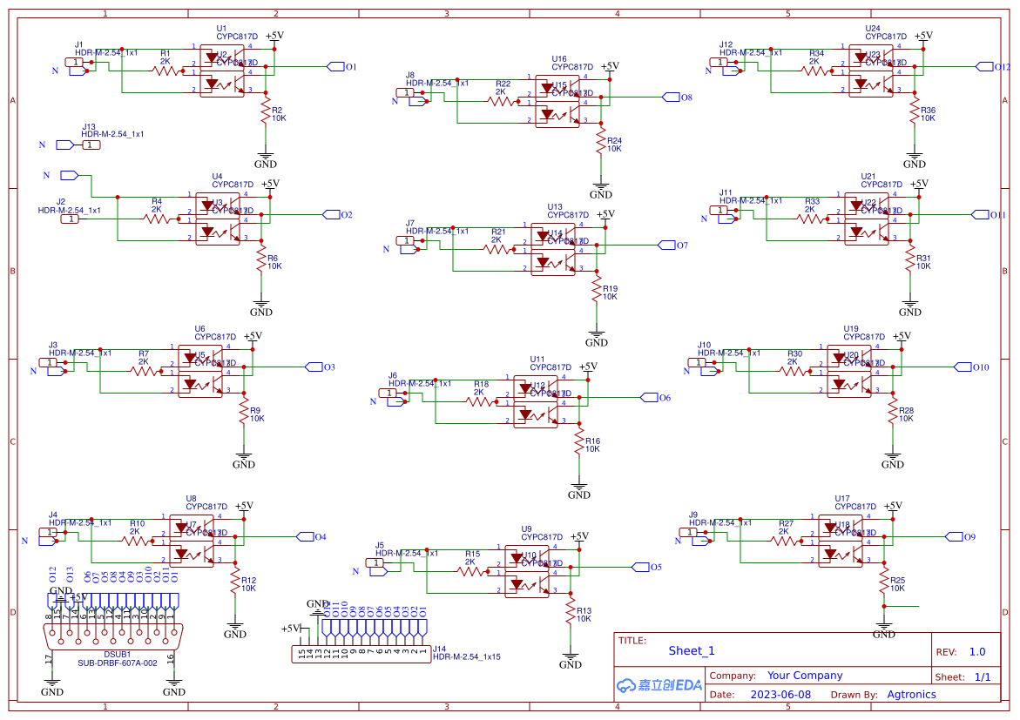Click the EDA logo in title block
This screenshot has width=1020, height=720.
click(659, 685)
